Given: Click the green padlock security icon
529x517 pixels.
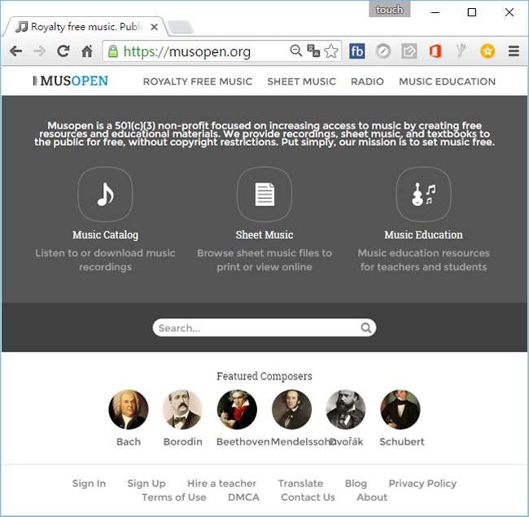Looking at the screenshot, I should (x=112, y=51).
